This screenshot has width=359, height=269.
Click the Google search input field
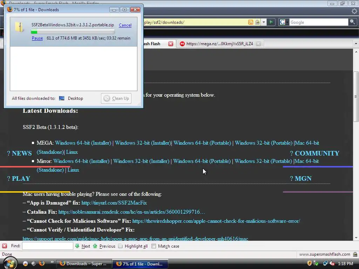pos(318,22)
